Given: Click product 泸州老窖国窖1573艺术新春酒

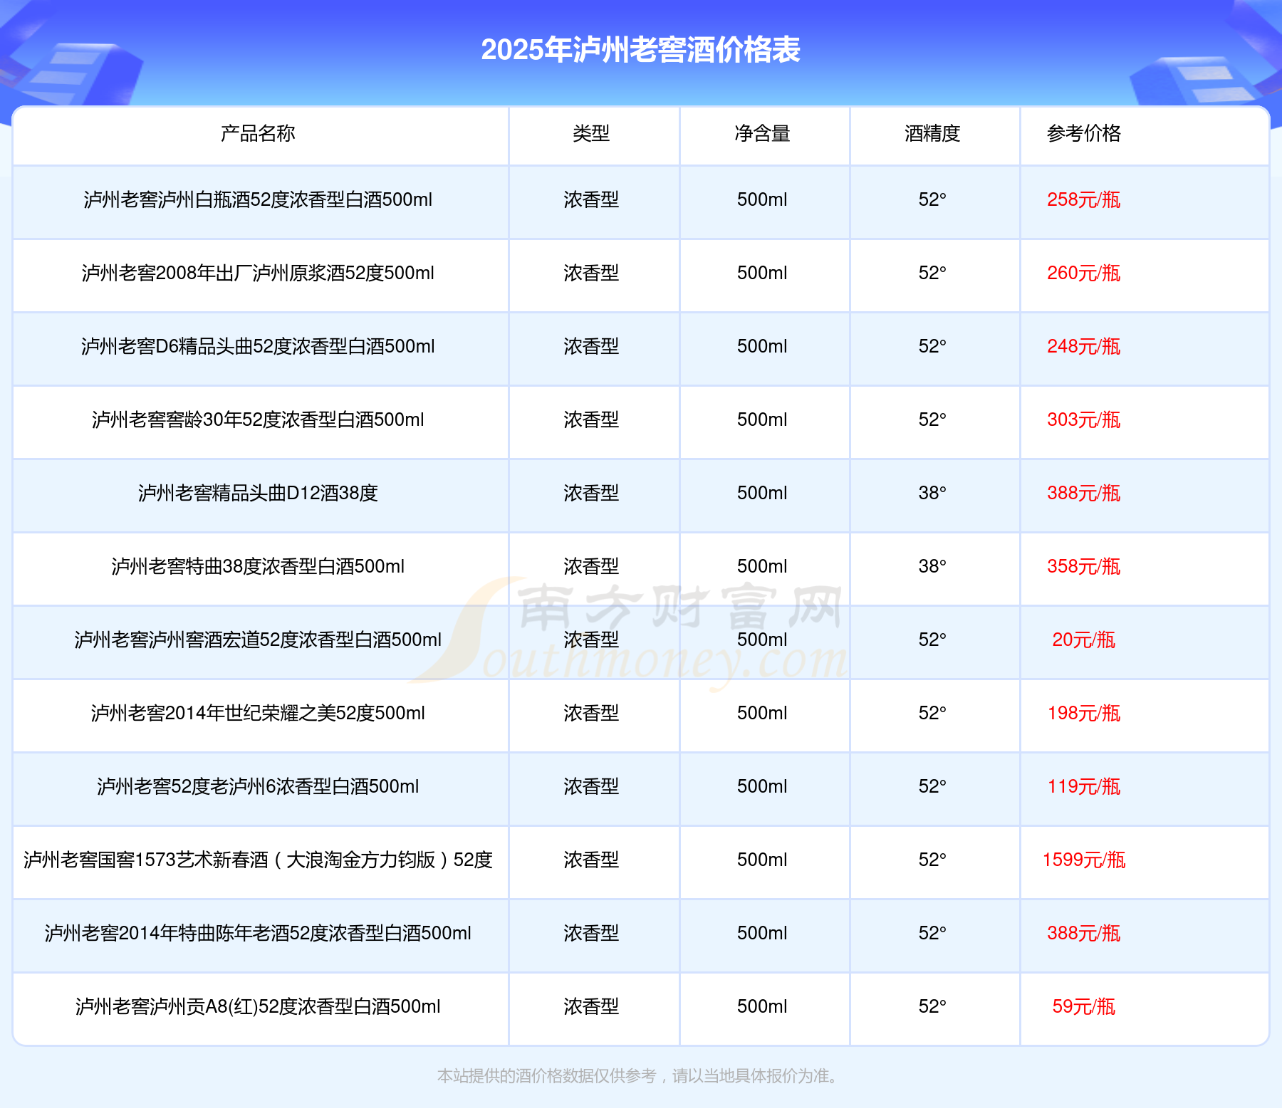Looking at the screenshot, I should coord(146,860).
